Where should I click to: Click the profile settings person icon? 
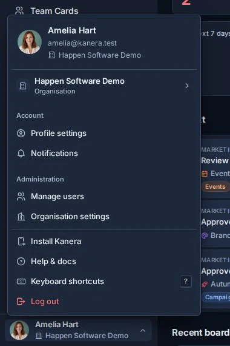click(x=21, y=134)
